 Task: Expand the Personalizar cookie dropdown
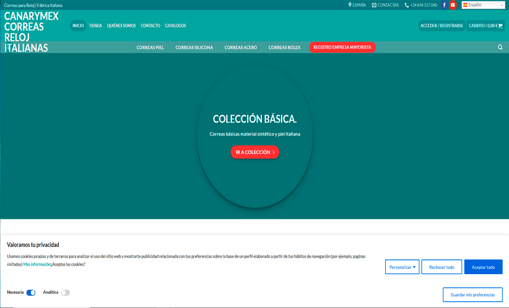402,267
